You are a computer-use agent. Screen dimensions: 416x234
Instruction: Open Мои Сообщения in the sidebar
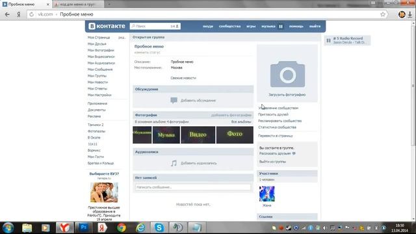[100, 70]
